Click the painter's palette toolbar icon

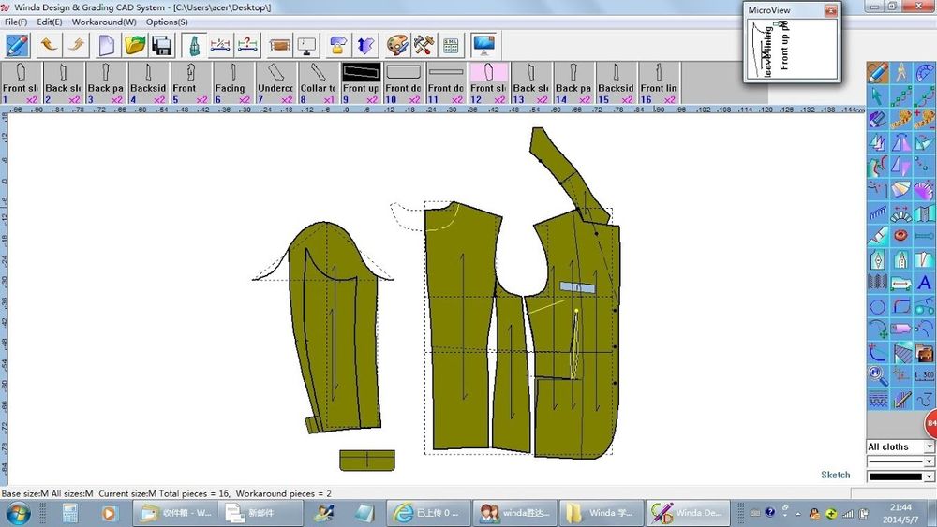[396, 45]
